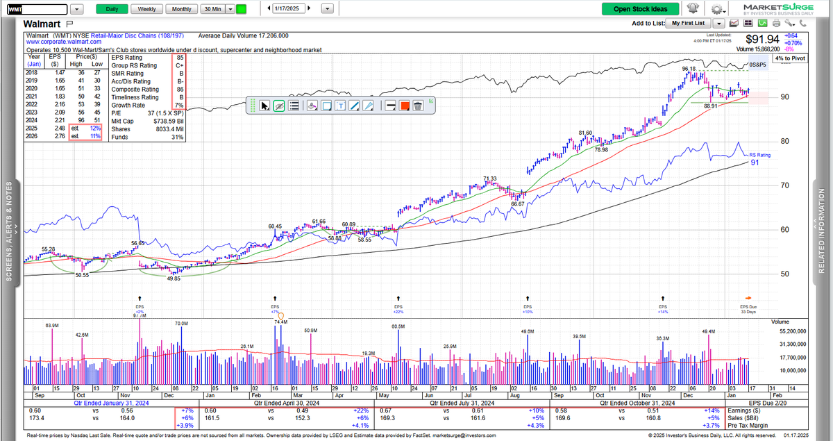833x441 pixels.
Task: Click the green real-time indicator square
Action: [x=241, y=9]
